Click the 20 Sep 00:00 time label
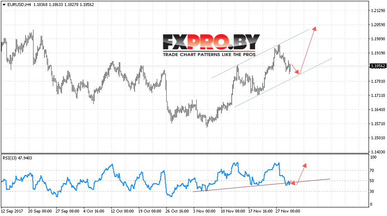 pos(40,211)
